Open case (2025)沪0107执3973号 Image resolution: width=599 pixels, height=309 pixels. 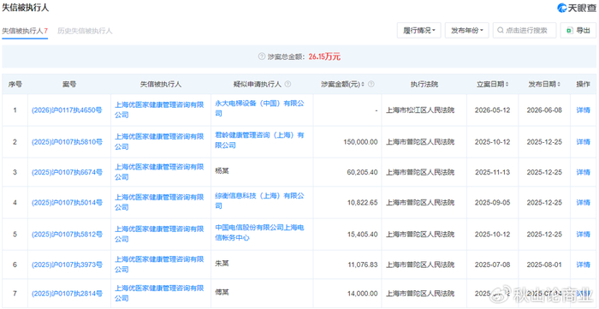tap(67, 264)
